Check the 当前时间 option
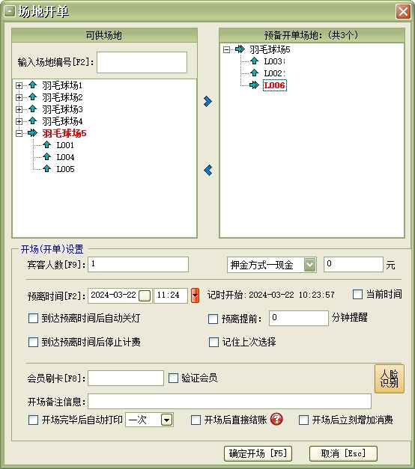 (357, 294)
